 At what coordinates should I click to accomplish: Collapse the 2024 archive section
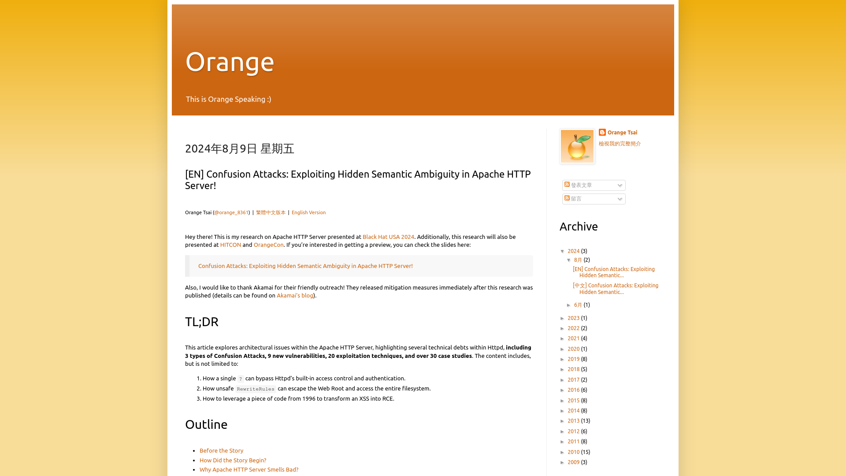562,250
